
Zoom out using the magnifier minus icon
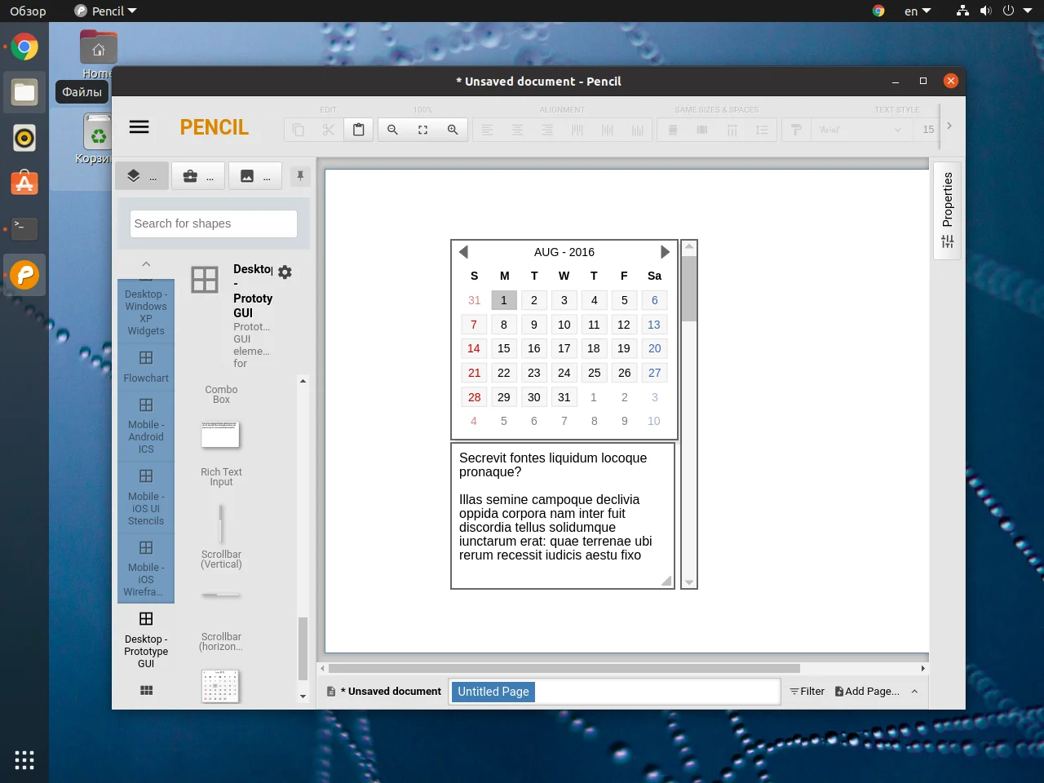coord(392,129)
